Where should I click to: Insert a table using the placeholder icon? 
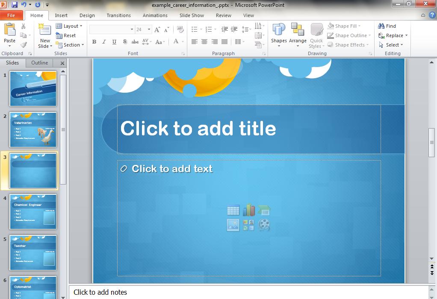tap(233, 210)
